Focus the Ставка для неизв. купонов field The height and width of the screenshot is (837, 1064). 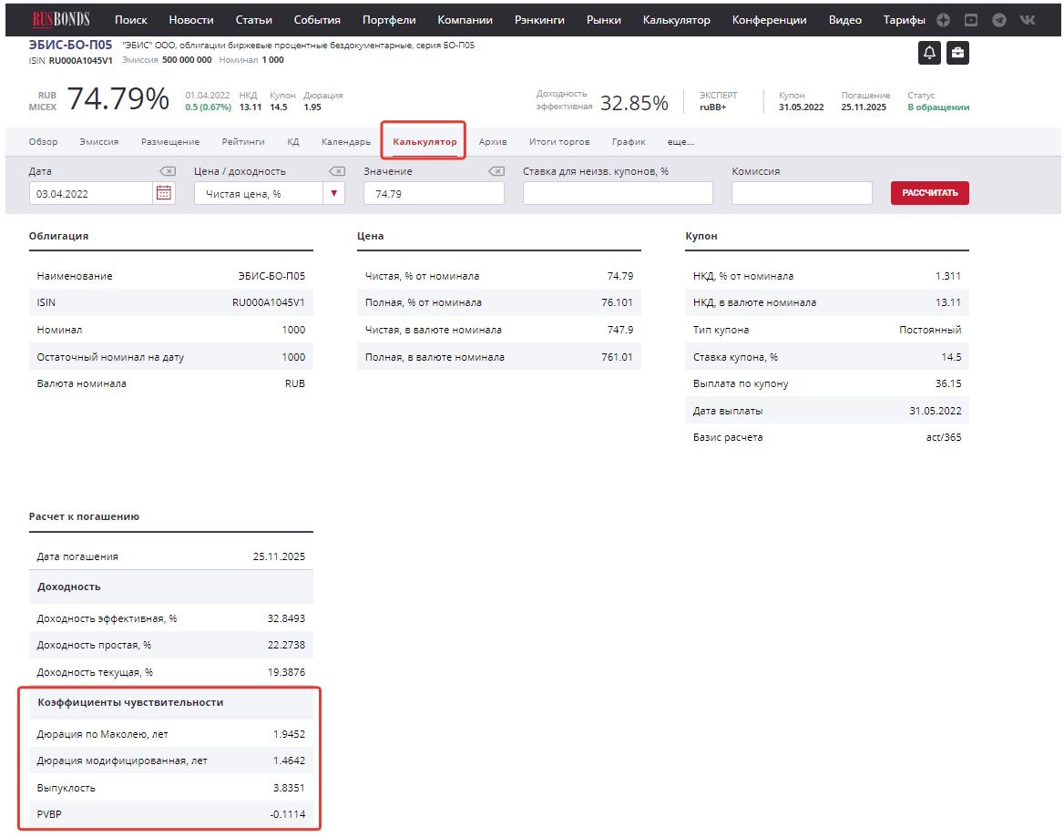[x=618, y=193]
